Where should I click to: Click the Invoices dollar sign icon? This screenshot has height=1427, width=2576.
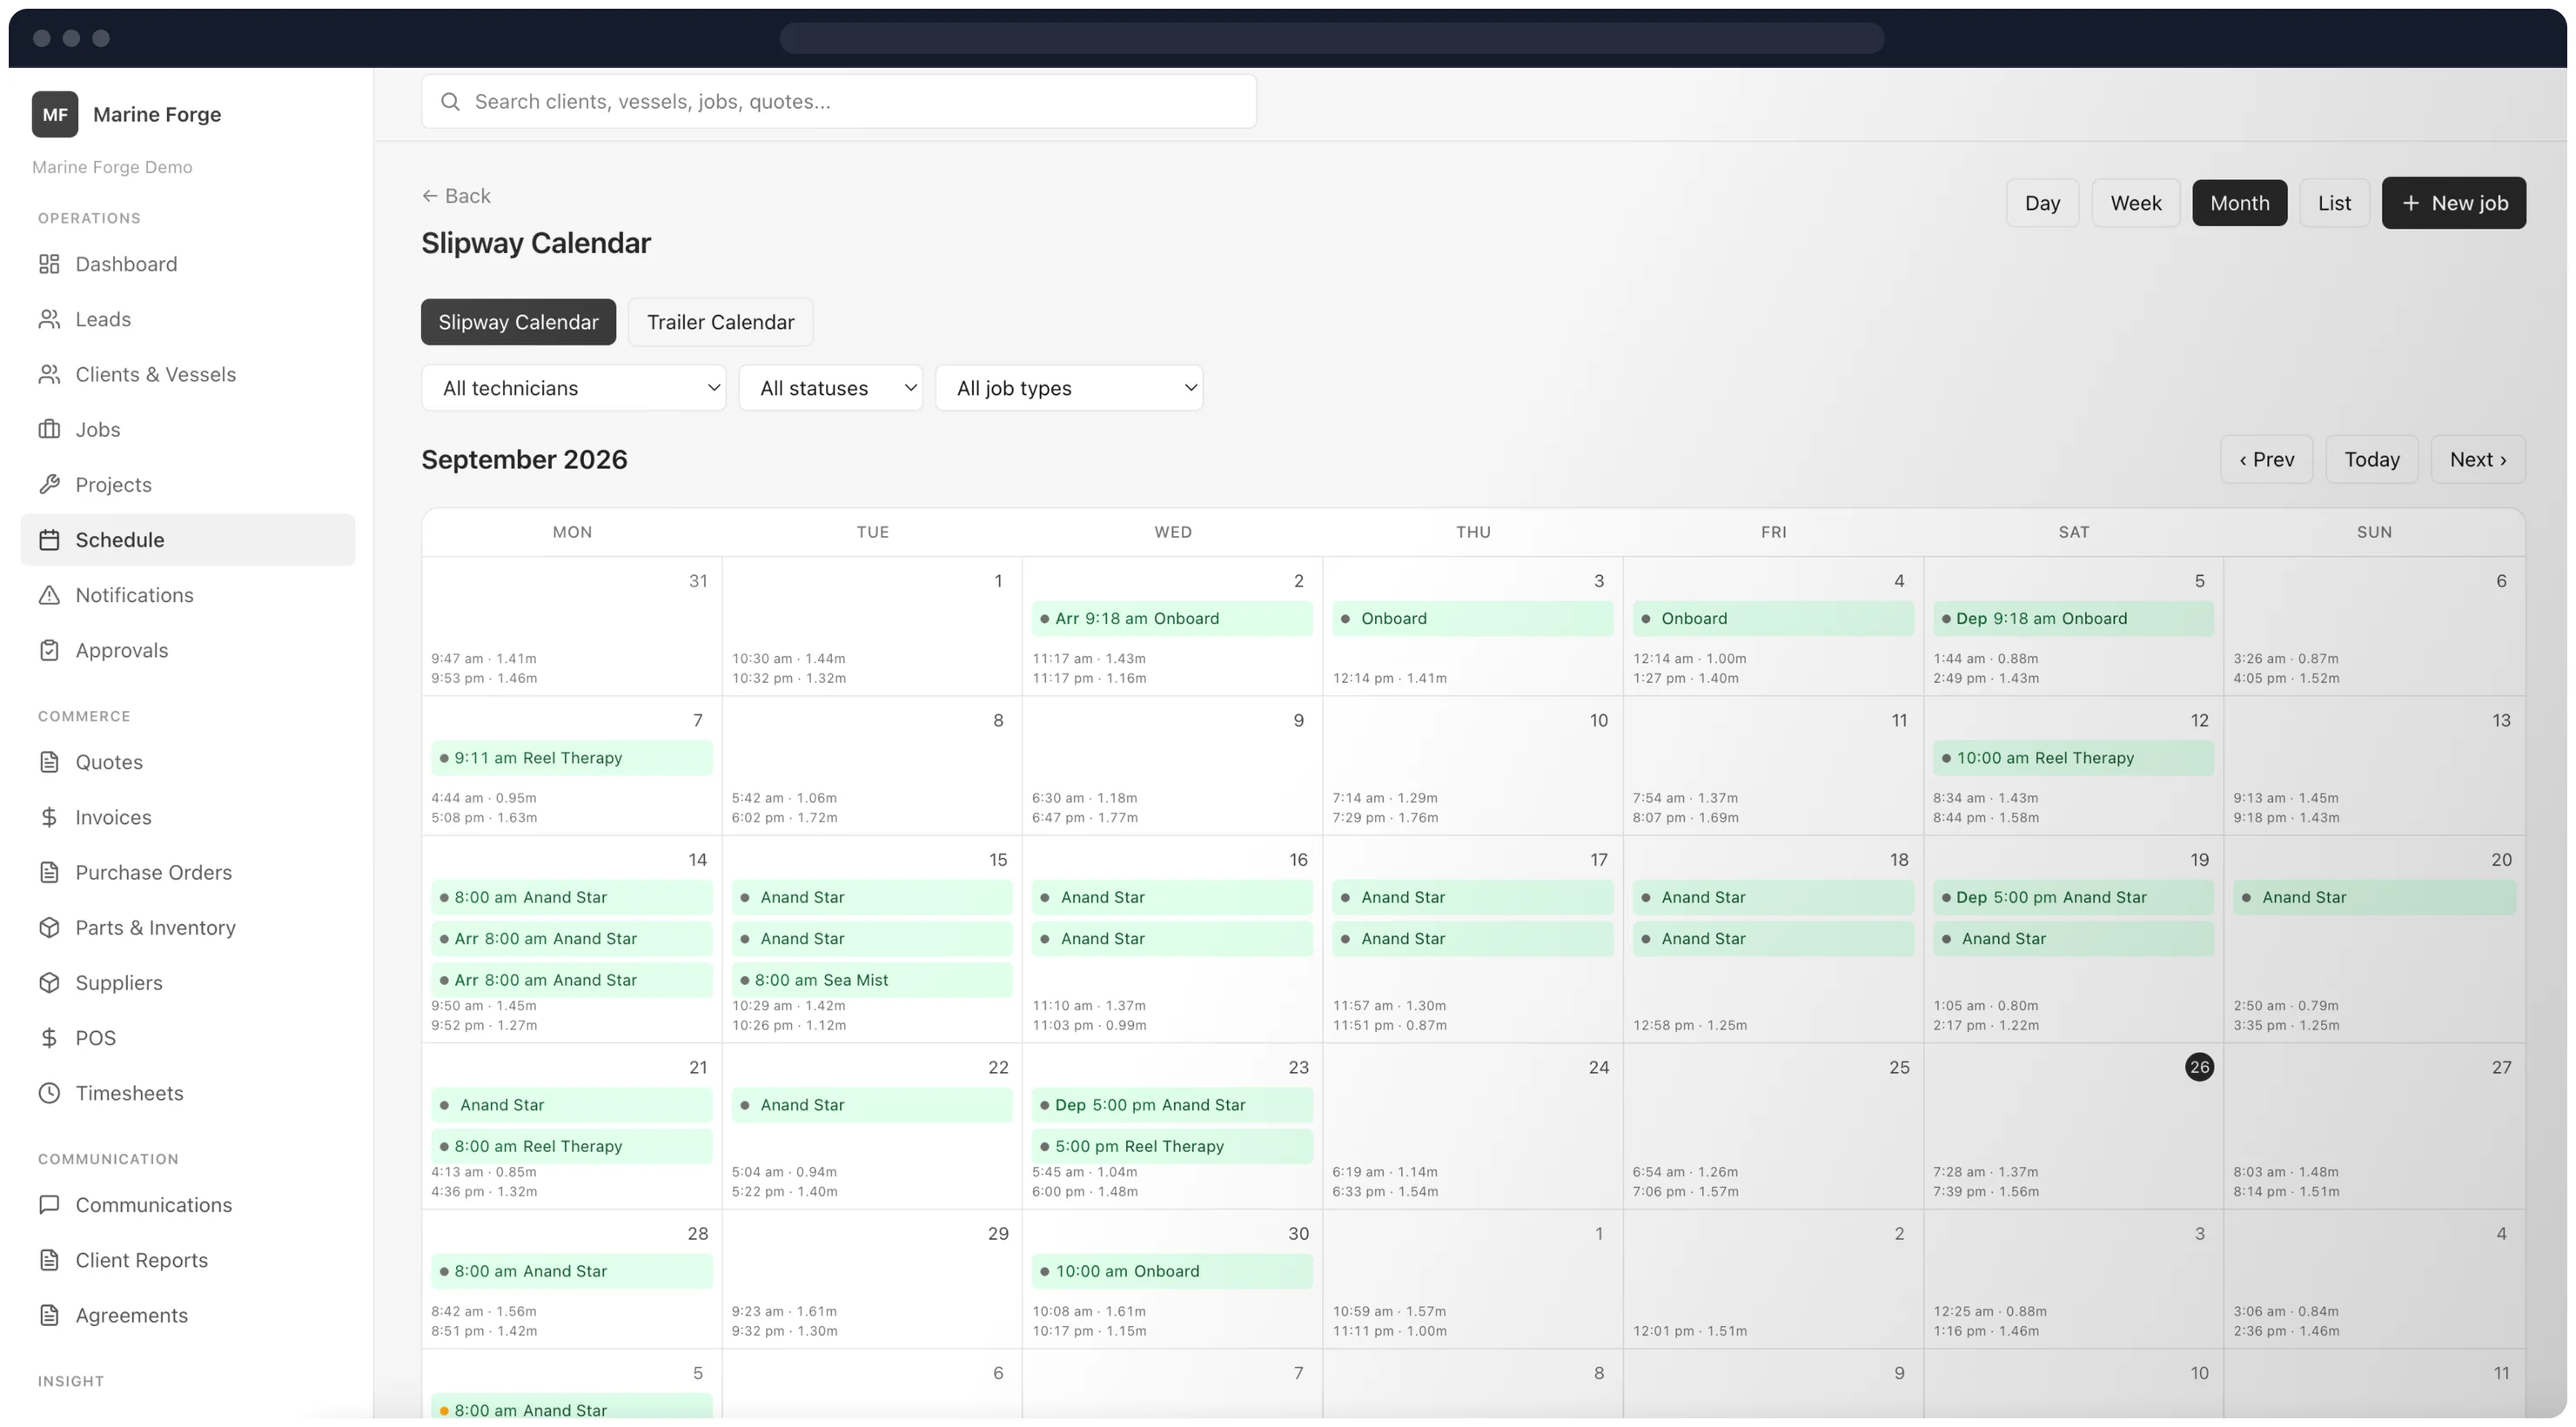pyautogui.click(x=49, y=817)
